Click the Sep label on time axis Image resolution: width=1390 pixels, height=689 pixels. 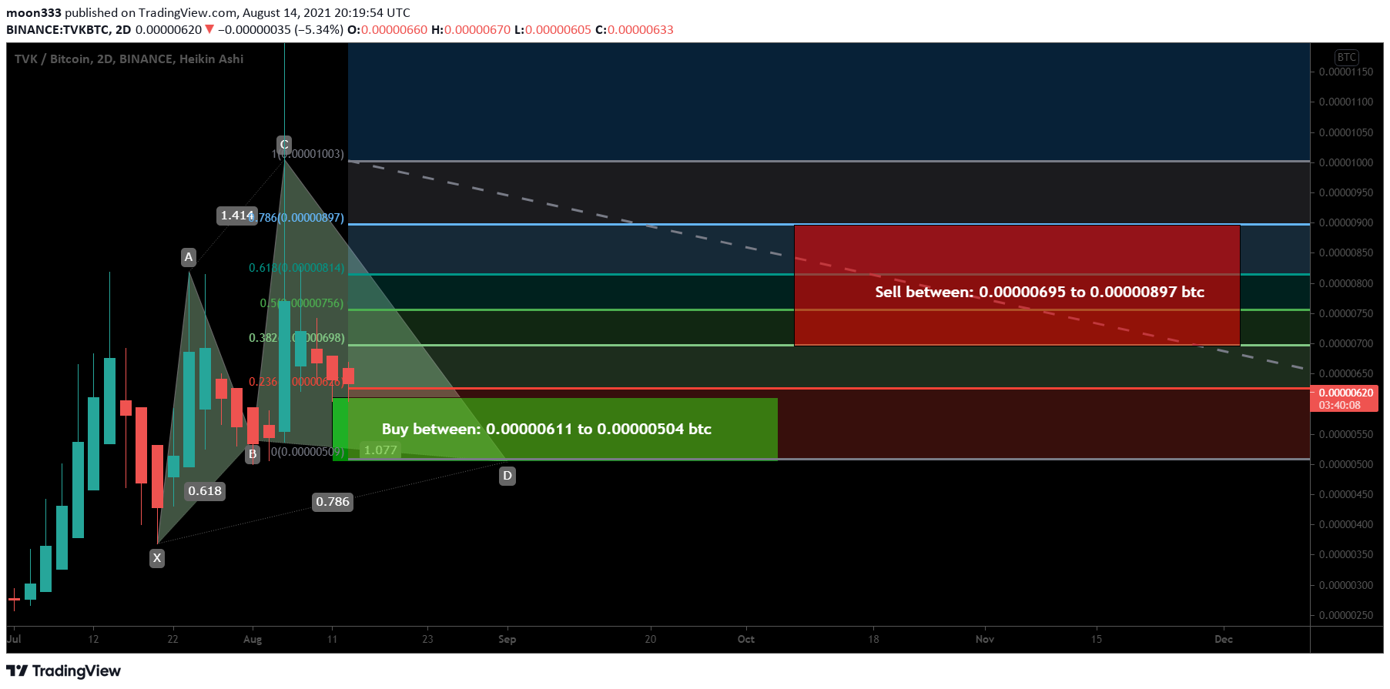pyautogui.click(x=507, y=639)
